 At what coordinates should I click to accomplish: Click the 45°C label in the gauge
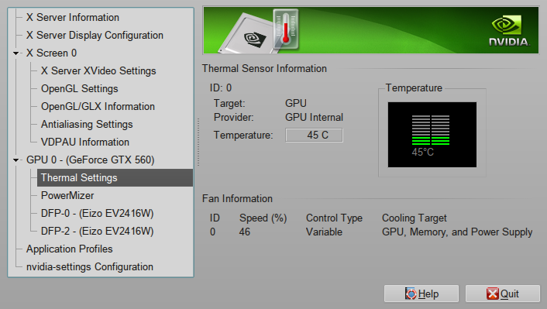coord(422,152)
